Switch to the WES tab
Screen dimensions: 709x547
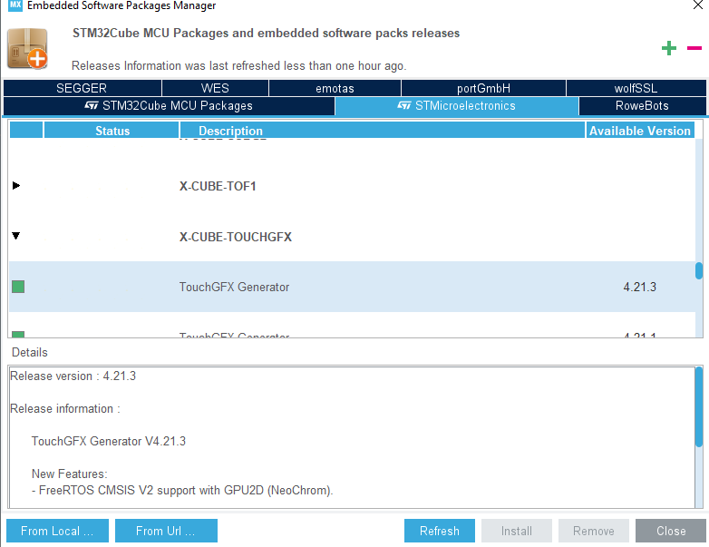coord(215,88)
